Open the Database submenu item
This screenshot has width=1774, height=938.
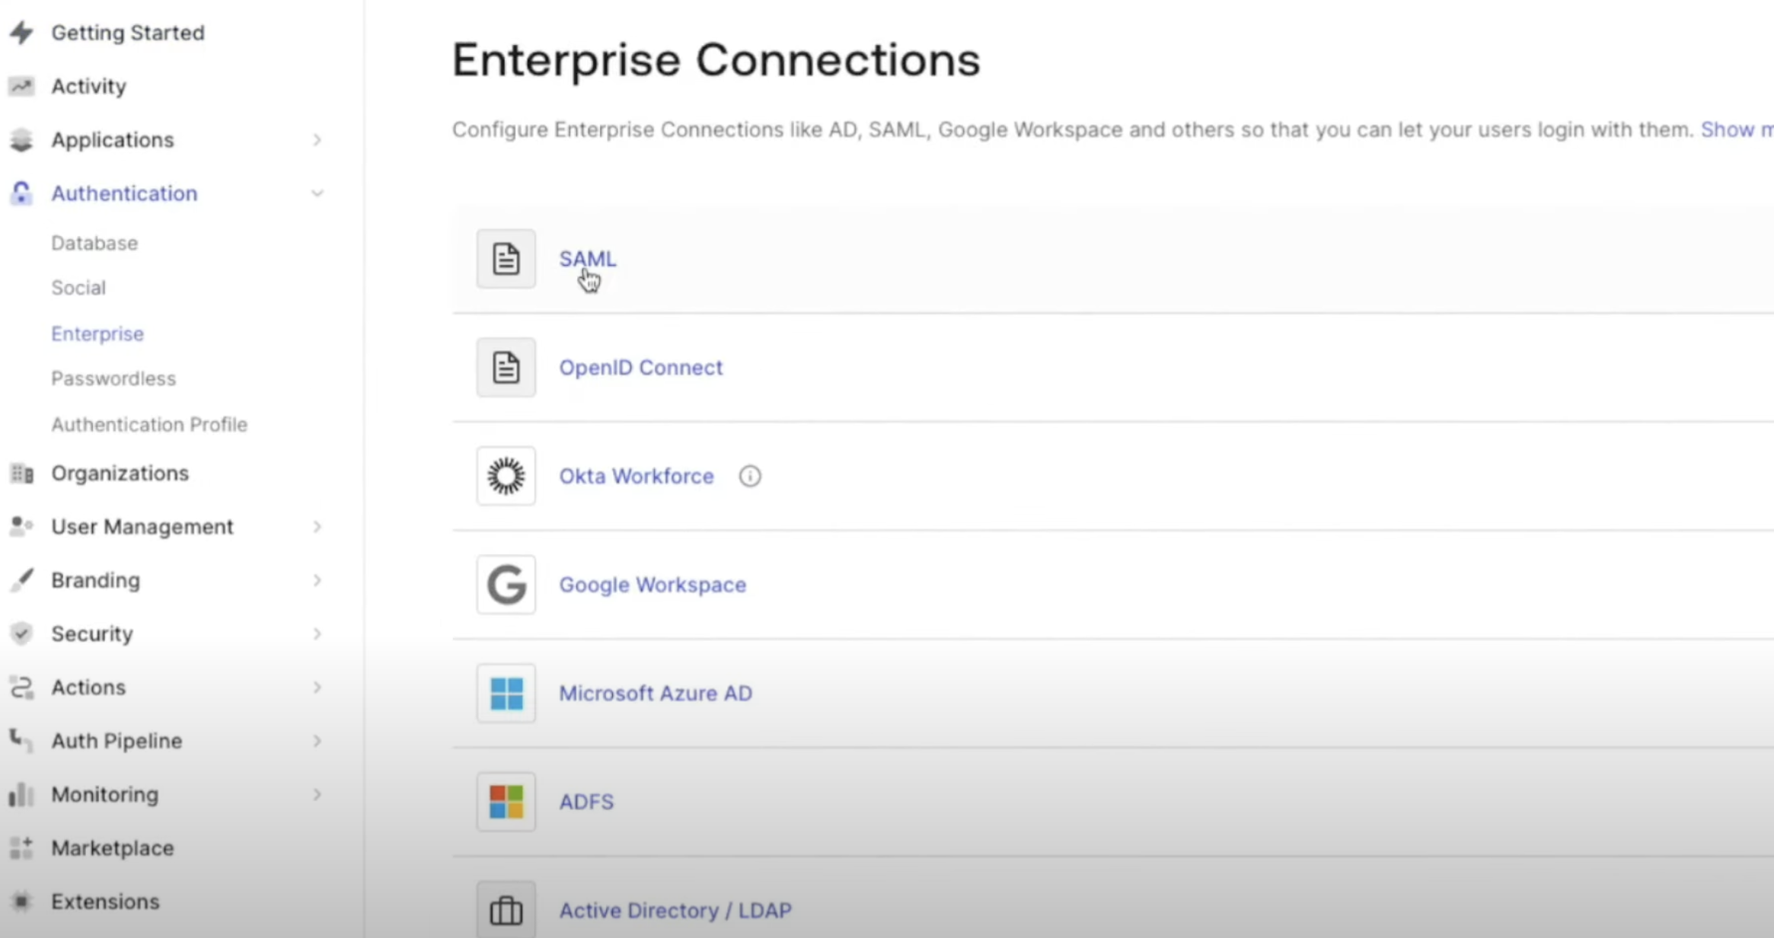click(94, 243)
